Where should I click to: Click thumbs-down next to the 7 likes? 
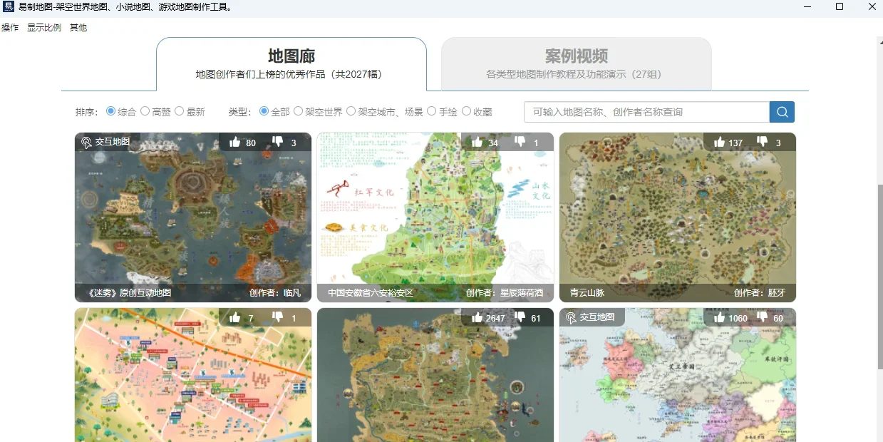click(x=278, y=317)
